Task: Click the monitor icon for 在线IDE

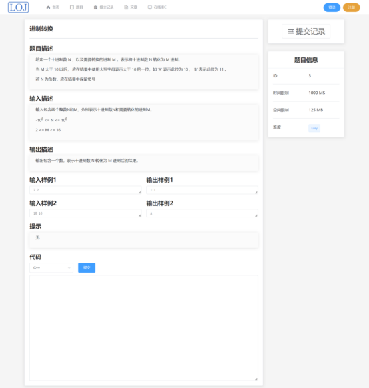Action: 149,7
